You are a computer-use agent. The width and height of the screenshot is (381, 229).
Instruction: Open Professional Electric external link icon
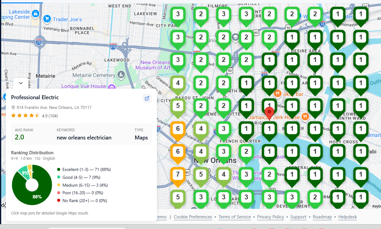pyautogui.click(x=147, y=98)
